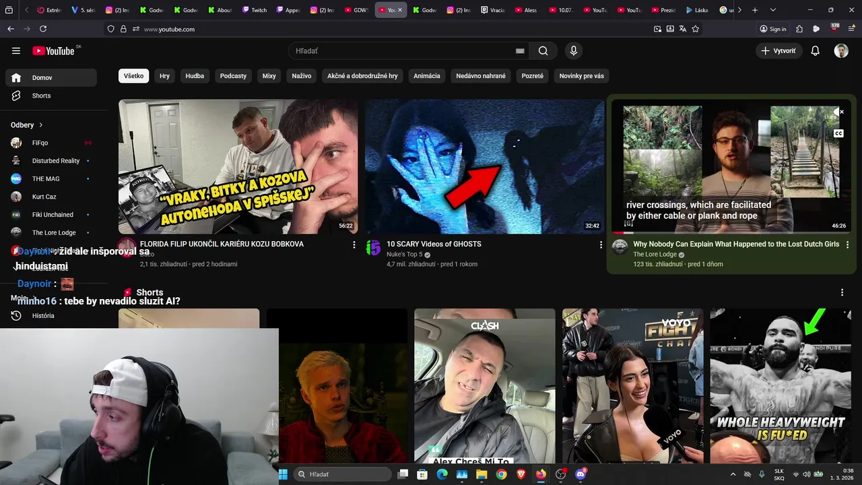Select the Hry filter chip

[x=164, y=76]
